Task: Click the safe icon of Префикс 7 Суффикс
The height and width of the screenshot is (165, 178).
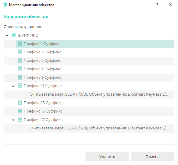Action: click(x=20, y=69)
